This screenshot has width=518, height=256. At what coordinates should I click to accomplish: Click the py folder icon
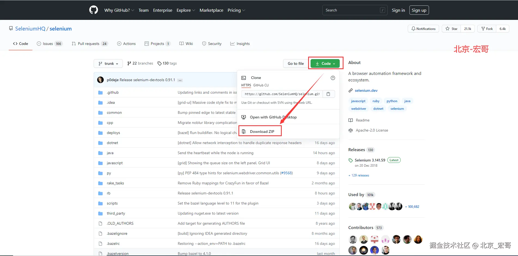point(100,173)
